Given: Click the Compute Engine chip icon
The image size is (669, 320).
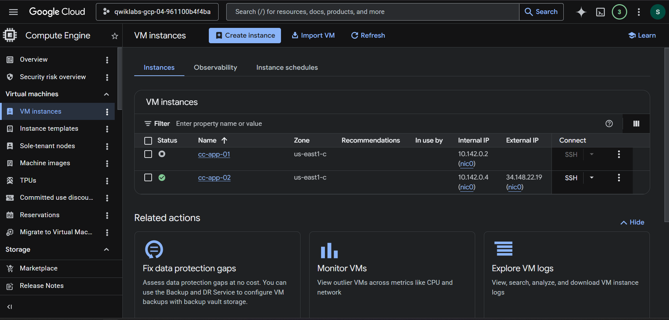Looking at the screenshot, I should pyautogui.click(x=10, y=35).
